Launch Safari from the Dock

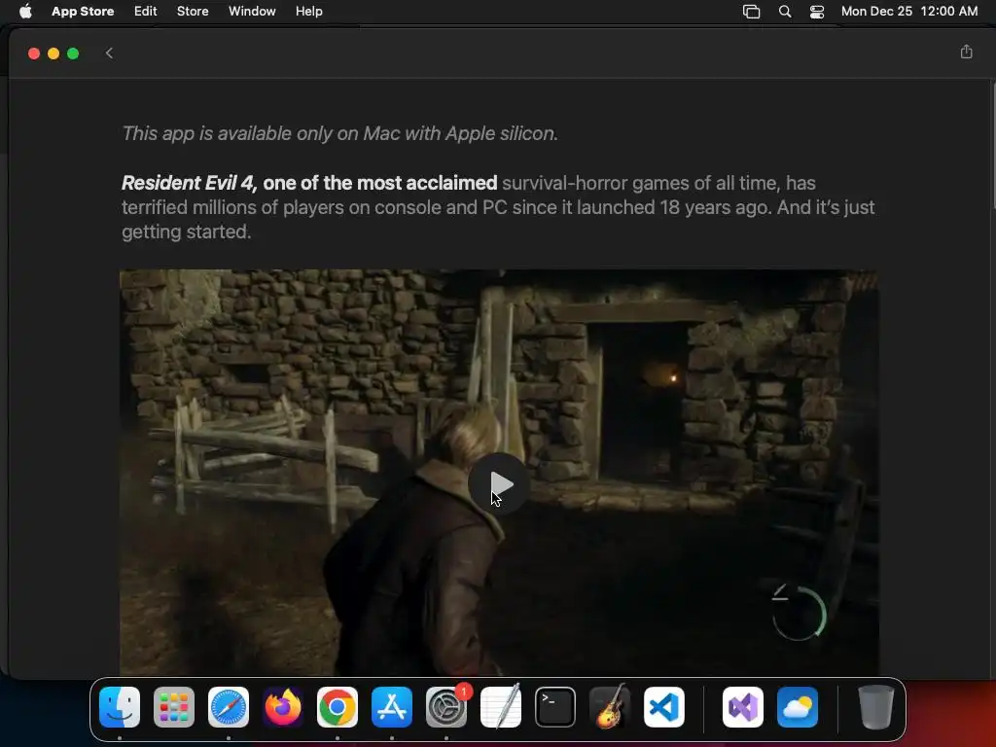[x=229, y=707]
